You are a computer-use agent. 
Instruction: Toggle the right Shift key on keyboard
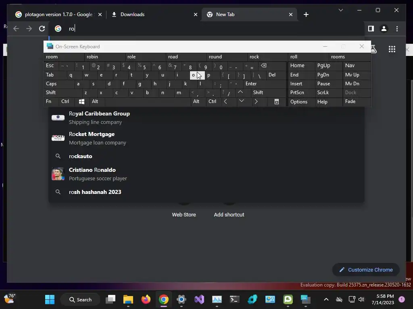coord(268,93)
